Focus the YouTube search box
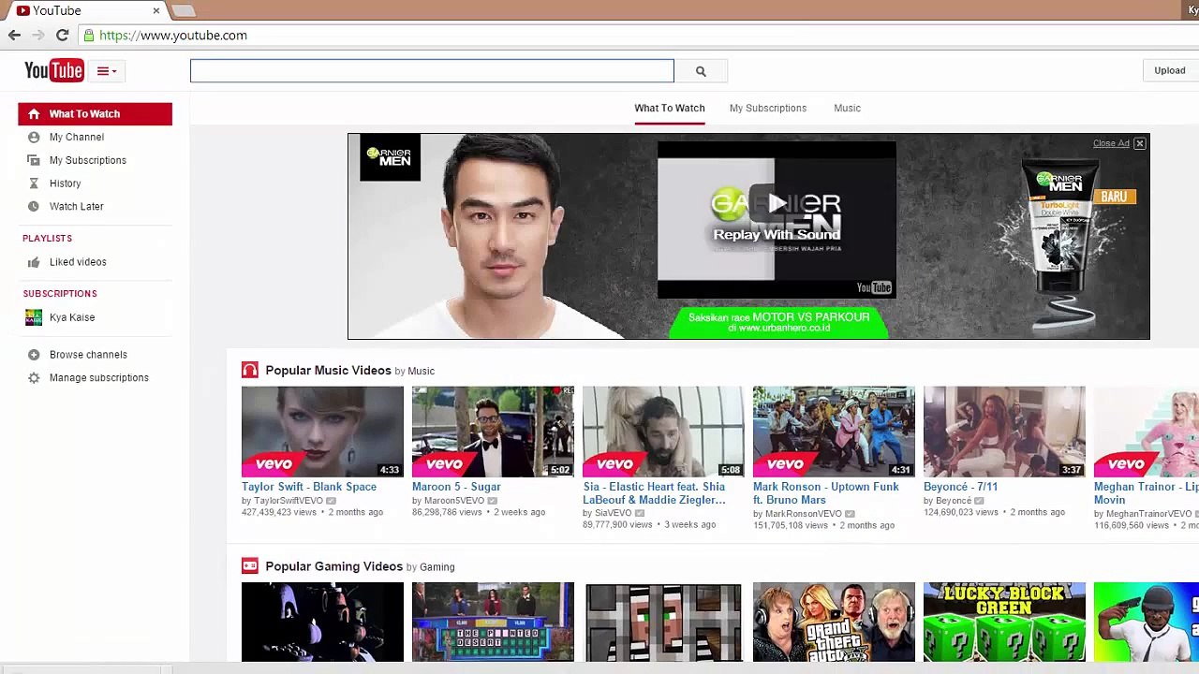1199x674 pixels. pos(432,71)
